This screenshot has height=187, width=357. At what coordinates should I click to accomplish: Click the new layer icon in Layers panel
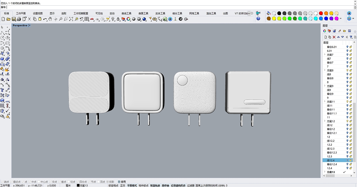tap(326, 37)
